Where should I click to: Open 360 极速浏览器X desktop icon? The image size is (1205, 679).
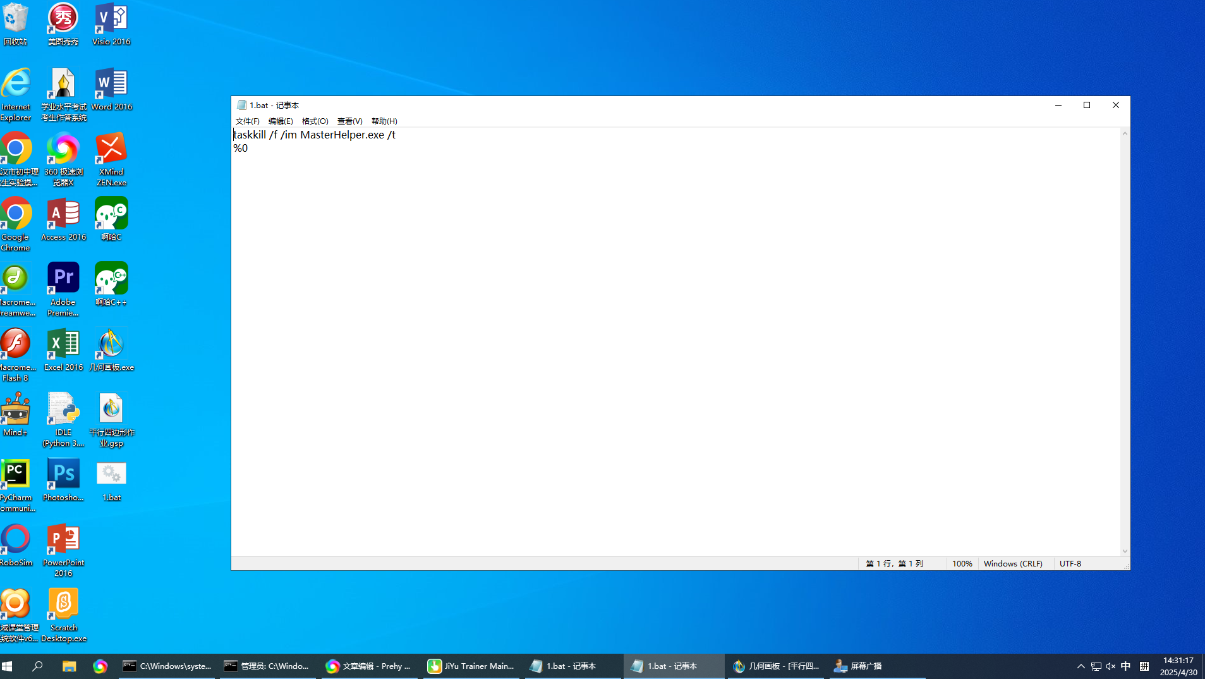pyautogui.click(x=63, y=159)
